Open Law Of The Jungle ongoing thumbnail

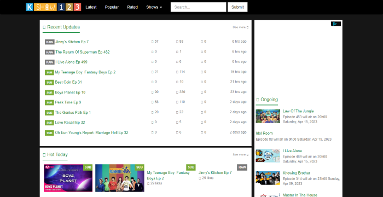pyautogui.click(x=268, y=116)
